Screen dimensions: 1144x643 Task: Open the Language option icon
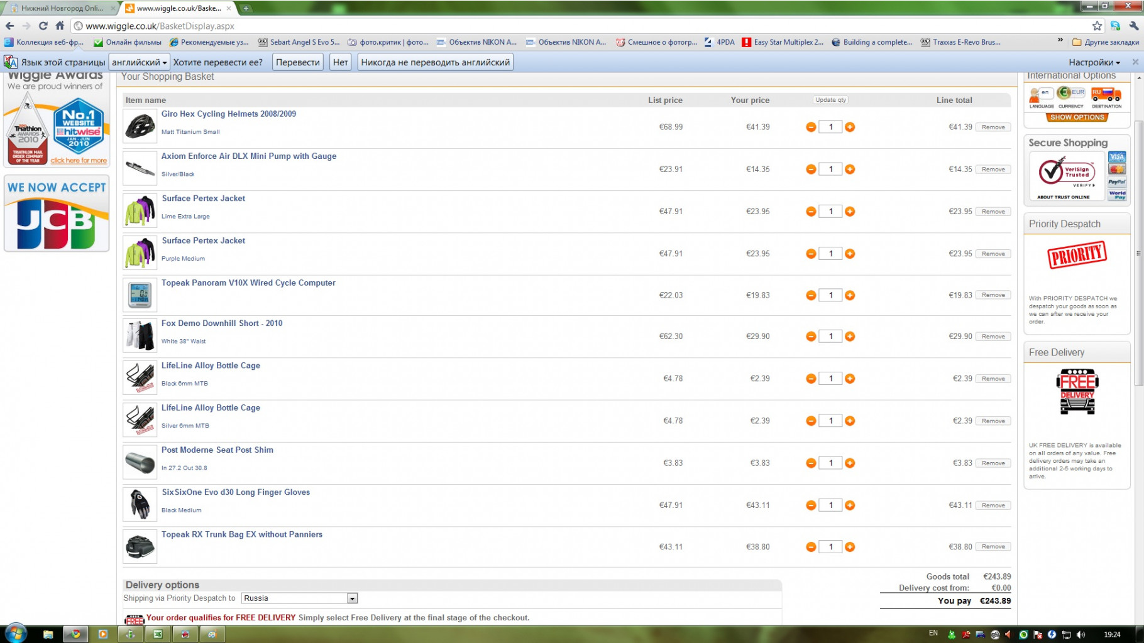point(1041,97)
